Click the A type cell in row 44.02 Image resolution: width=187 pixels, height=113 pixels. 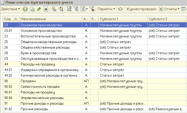(x=86, y=75)
